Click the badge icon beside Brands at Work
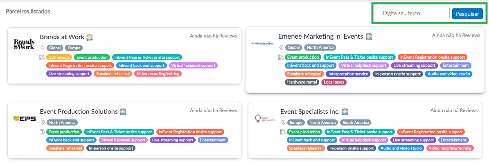The width and height of the screenshot is (489, 163). tap(90, 37)
